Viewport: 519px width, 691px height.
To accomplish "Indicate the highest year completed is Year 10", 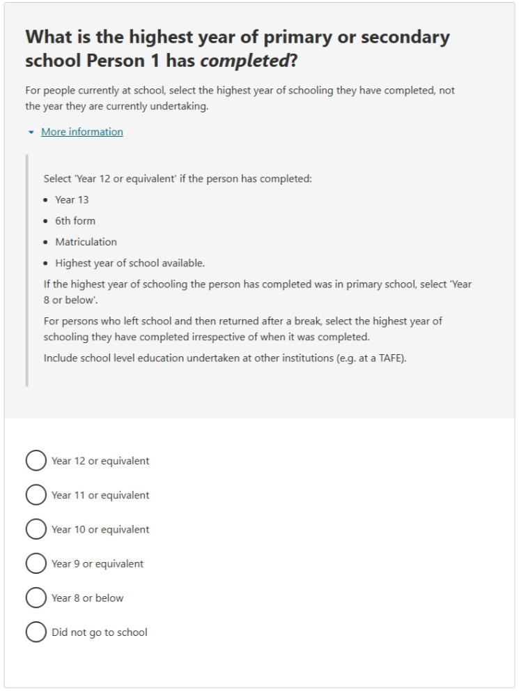I will point(36,529).
